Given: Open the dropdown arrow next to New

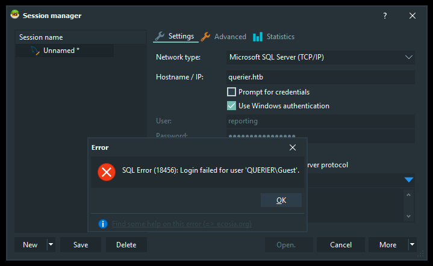Looking at the screenshot, I should click(51, 245).
